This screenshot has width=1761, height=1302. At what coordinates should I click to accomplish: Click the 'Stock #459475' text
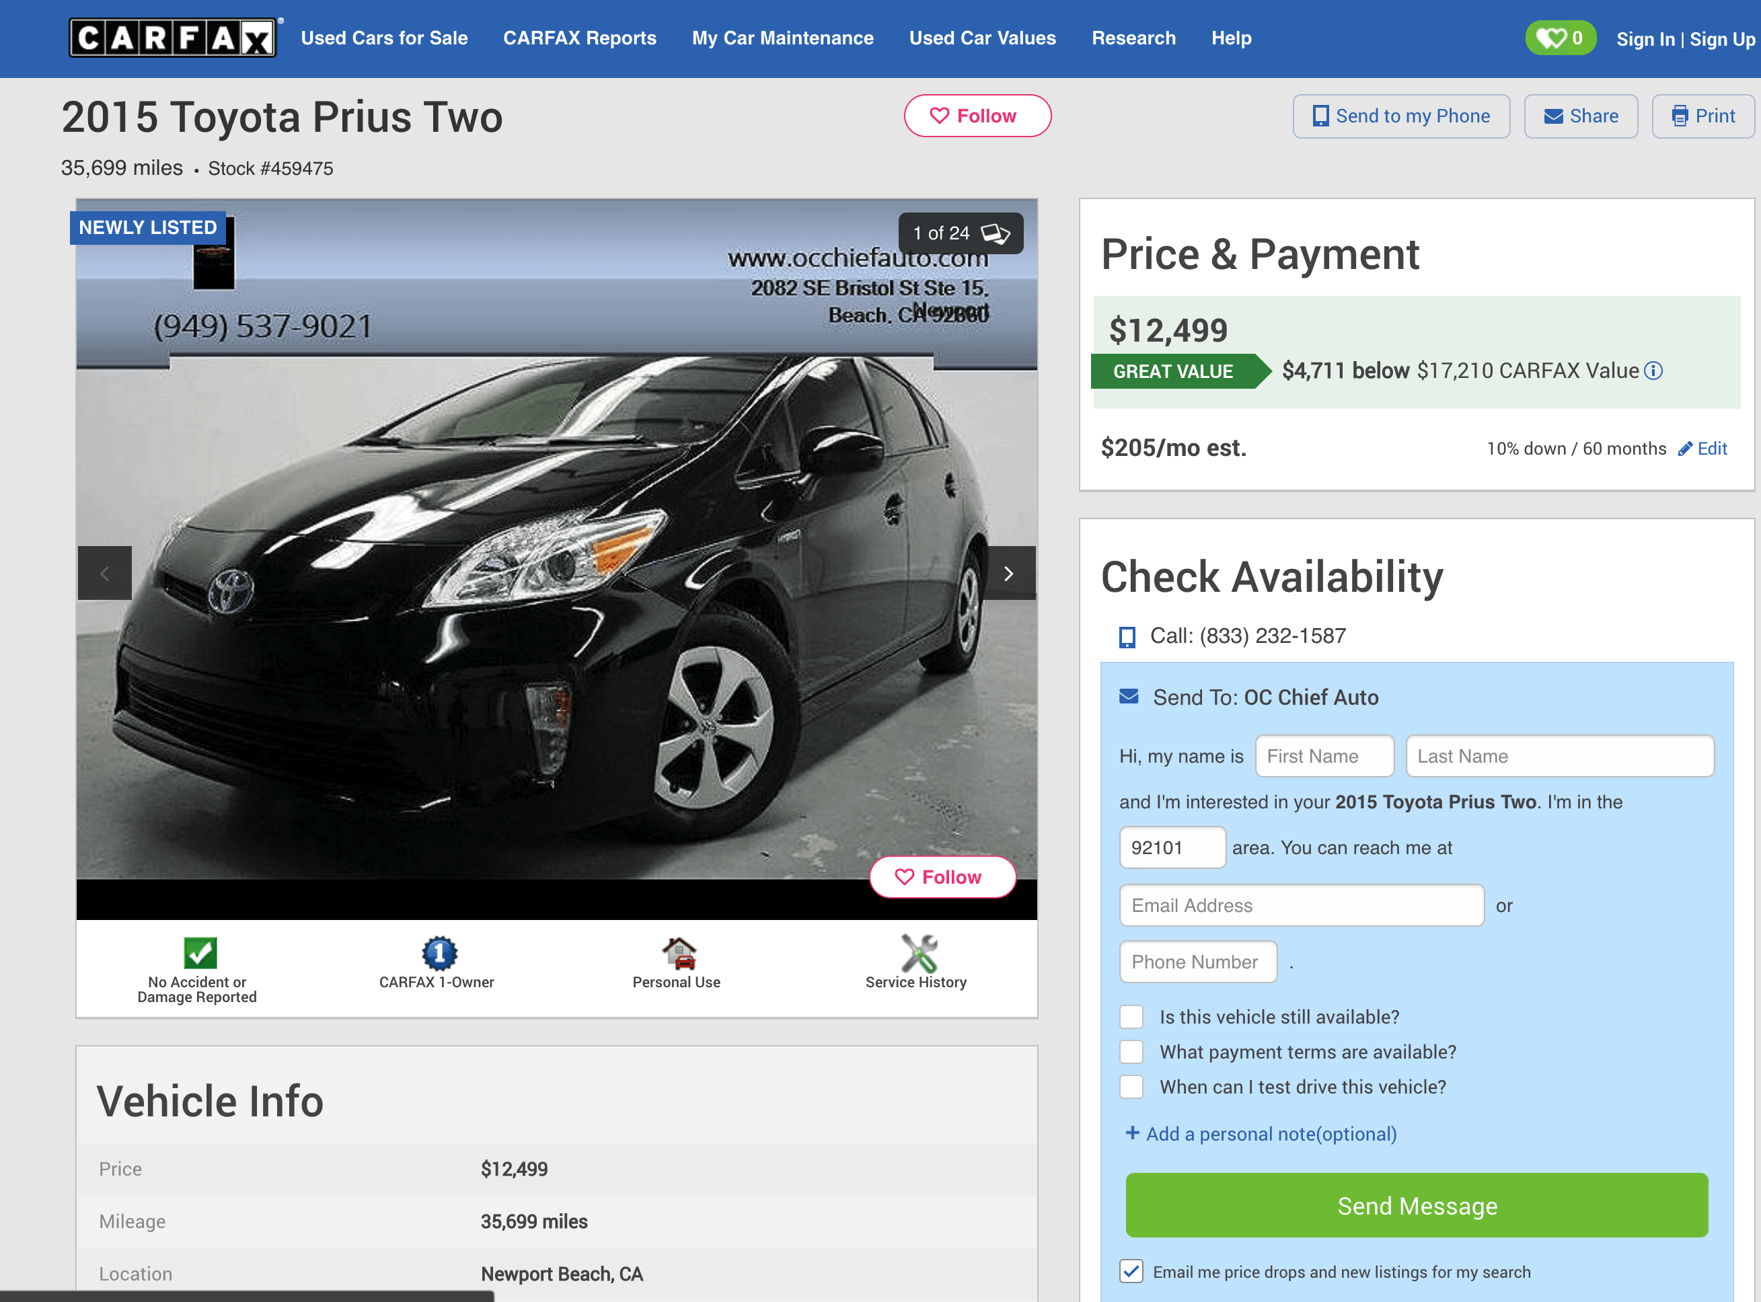(x=270, y=168)
